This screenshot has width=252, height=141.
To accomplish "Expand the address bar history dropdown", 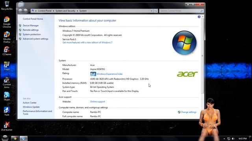I will [x=151, y=11].
